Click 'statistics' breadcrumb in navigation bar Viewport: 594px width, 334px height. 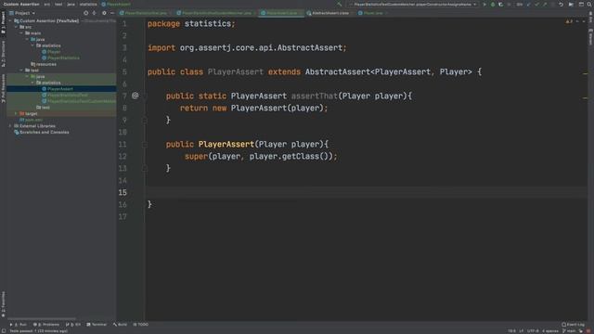pyautogui.click(x=88, y=4)
